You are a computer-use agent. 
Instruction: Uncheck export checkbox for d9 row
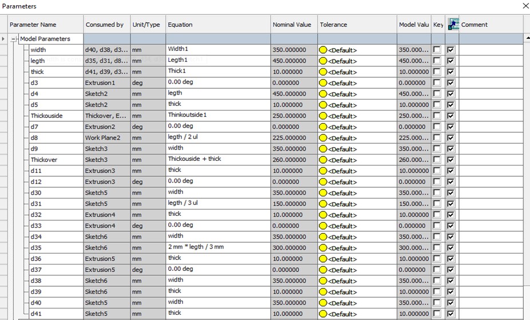point(450,149)
